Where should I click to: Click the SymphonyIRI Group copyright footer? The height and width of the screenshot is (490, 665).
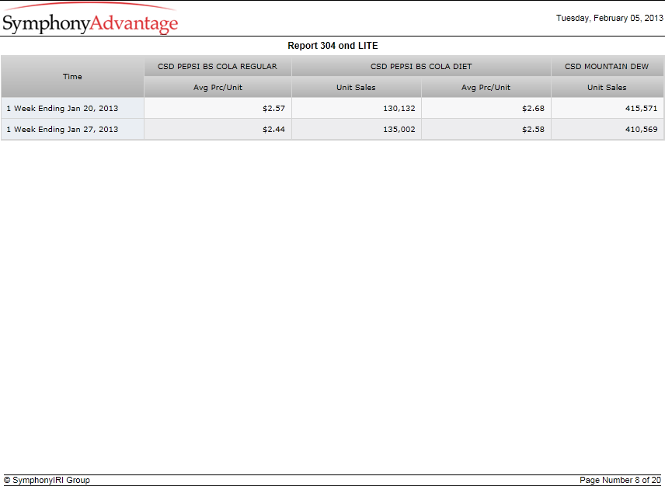click(x=47, y=480)
